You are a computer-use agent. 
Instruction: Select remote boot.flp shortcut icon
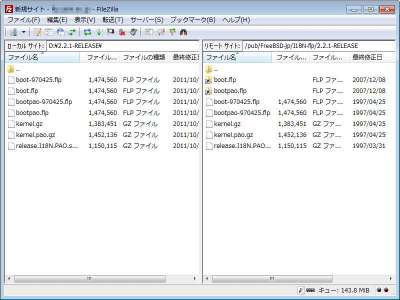pos(208,80)
